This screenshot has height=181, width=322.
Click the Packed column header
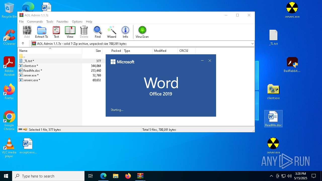pos(112,51)
